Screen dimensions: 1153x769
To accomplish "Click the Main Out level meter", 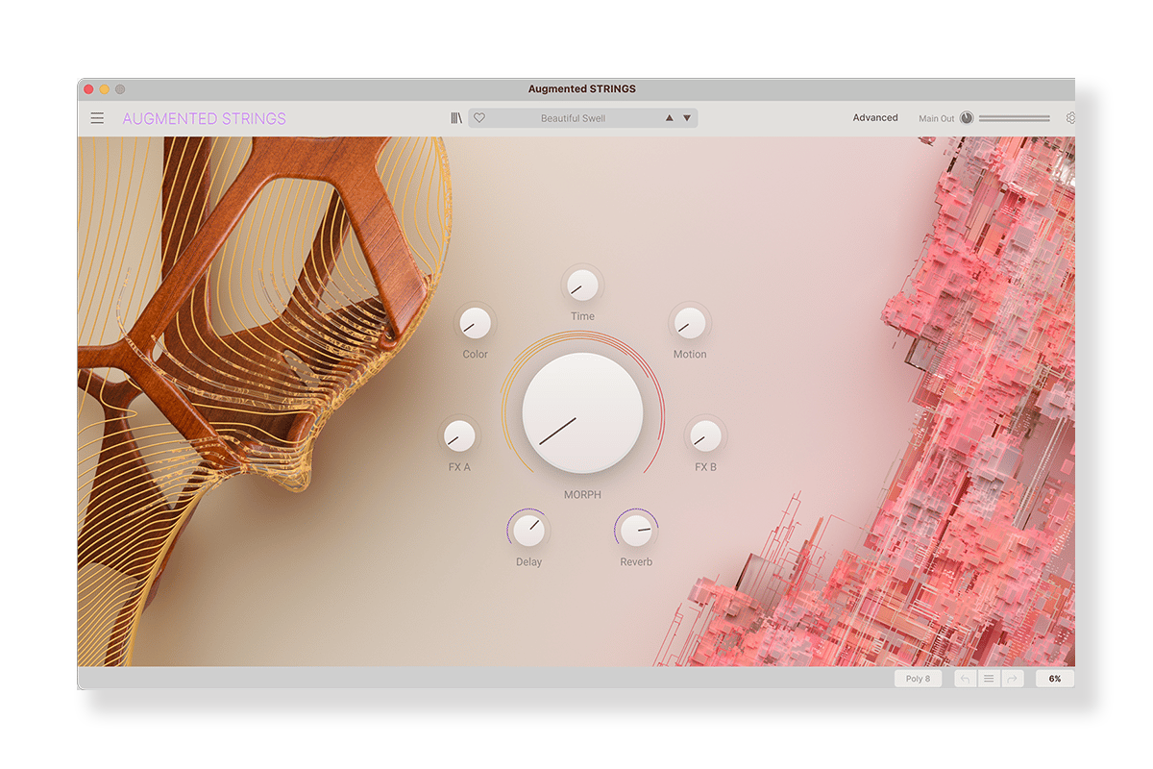I will pyautogui.click(x=1015, y=118).
